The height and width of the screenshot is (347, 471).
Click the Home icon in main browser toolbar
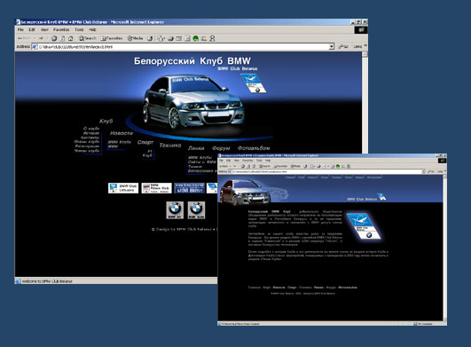(x=71, y=38)
